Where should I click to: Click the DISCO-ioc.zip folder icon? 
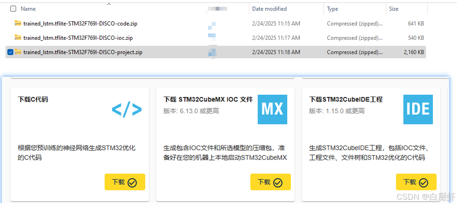point(18,37)
